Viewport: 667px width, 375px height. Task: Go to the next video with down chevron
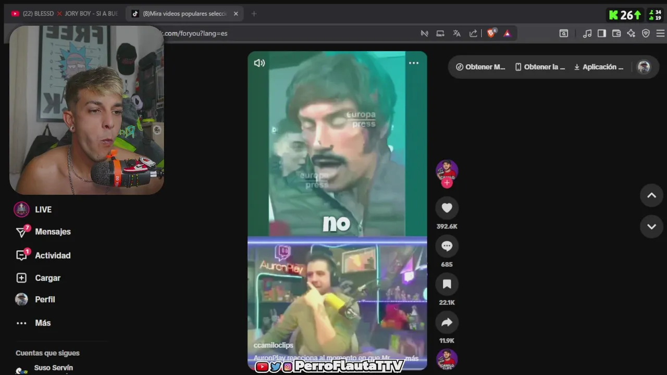point(651,227)
